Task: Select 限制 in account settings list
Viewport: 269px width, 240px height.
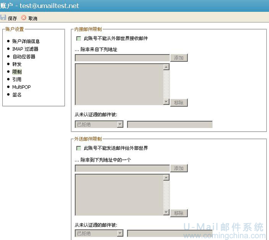Action: pos(17,72)
